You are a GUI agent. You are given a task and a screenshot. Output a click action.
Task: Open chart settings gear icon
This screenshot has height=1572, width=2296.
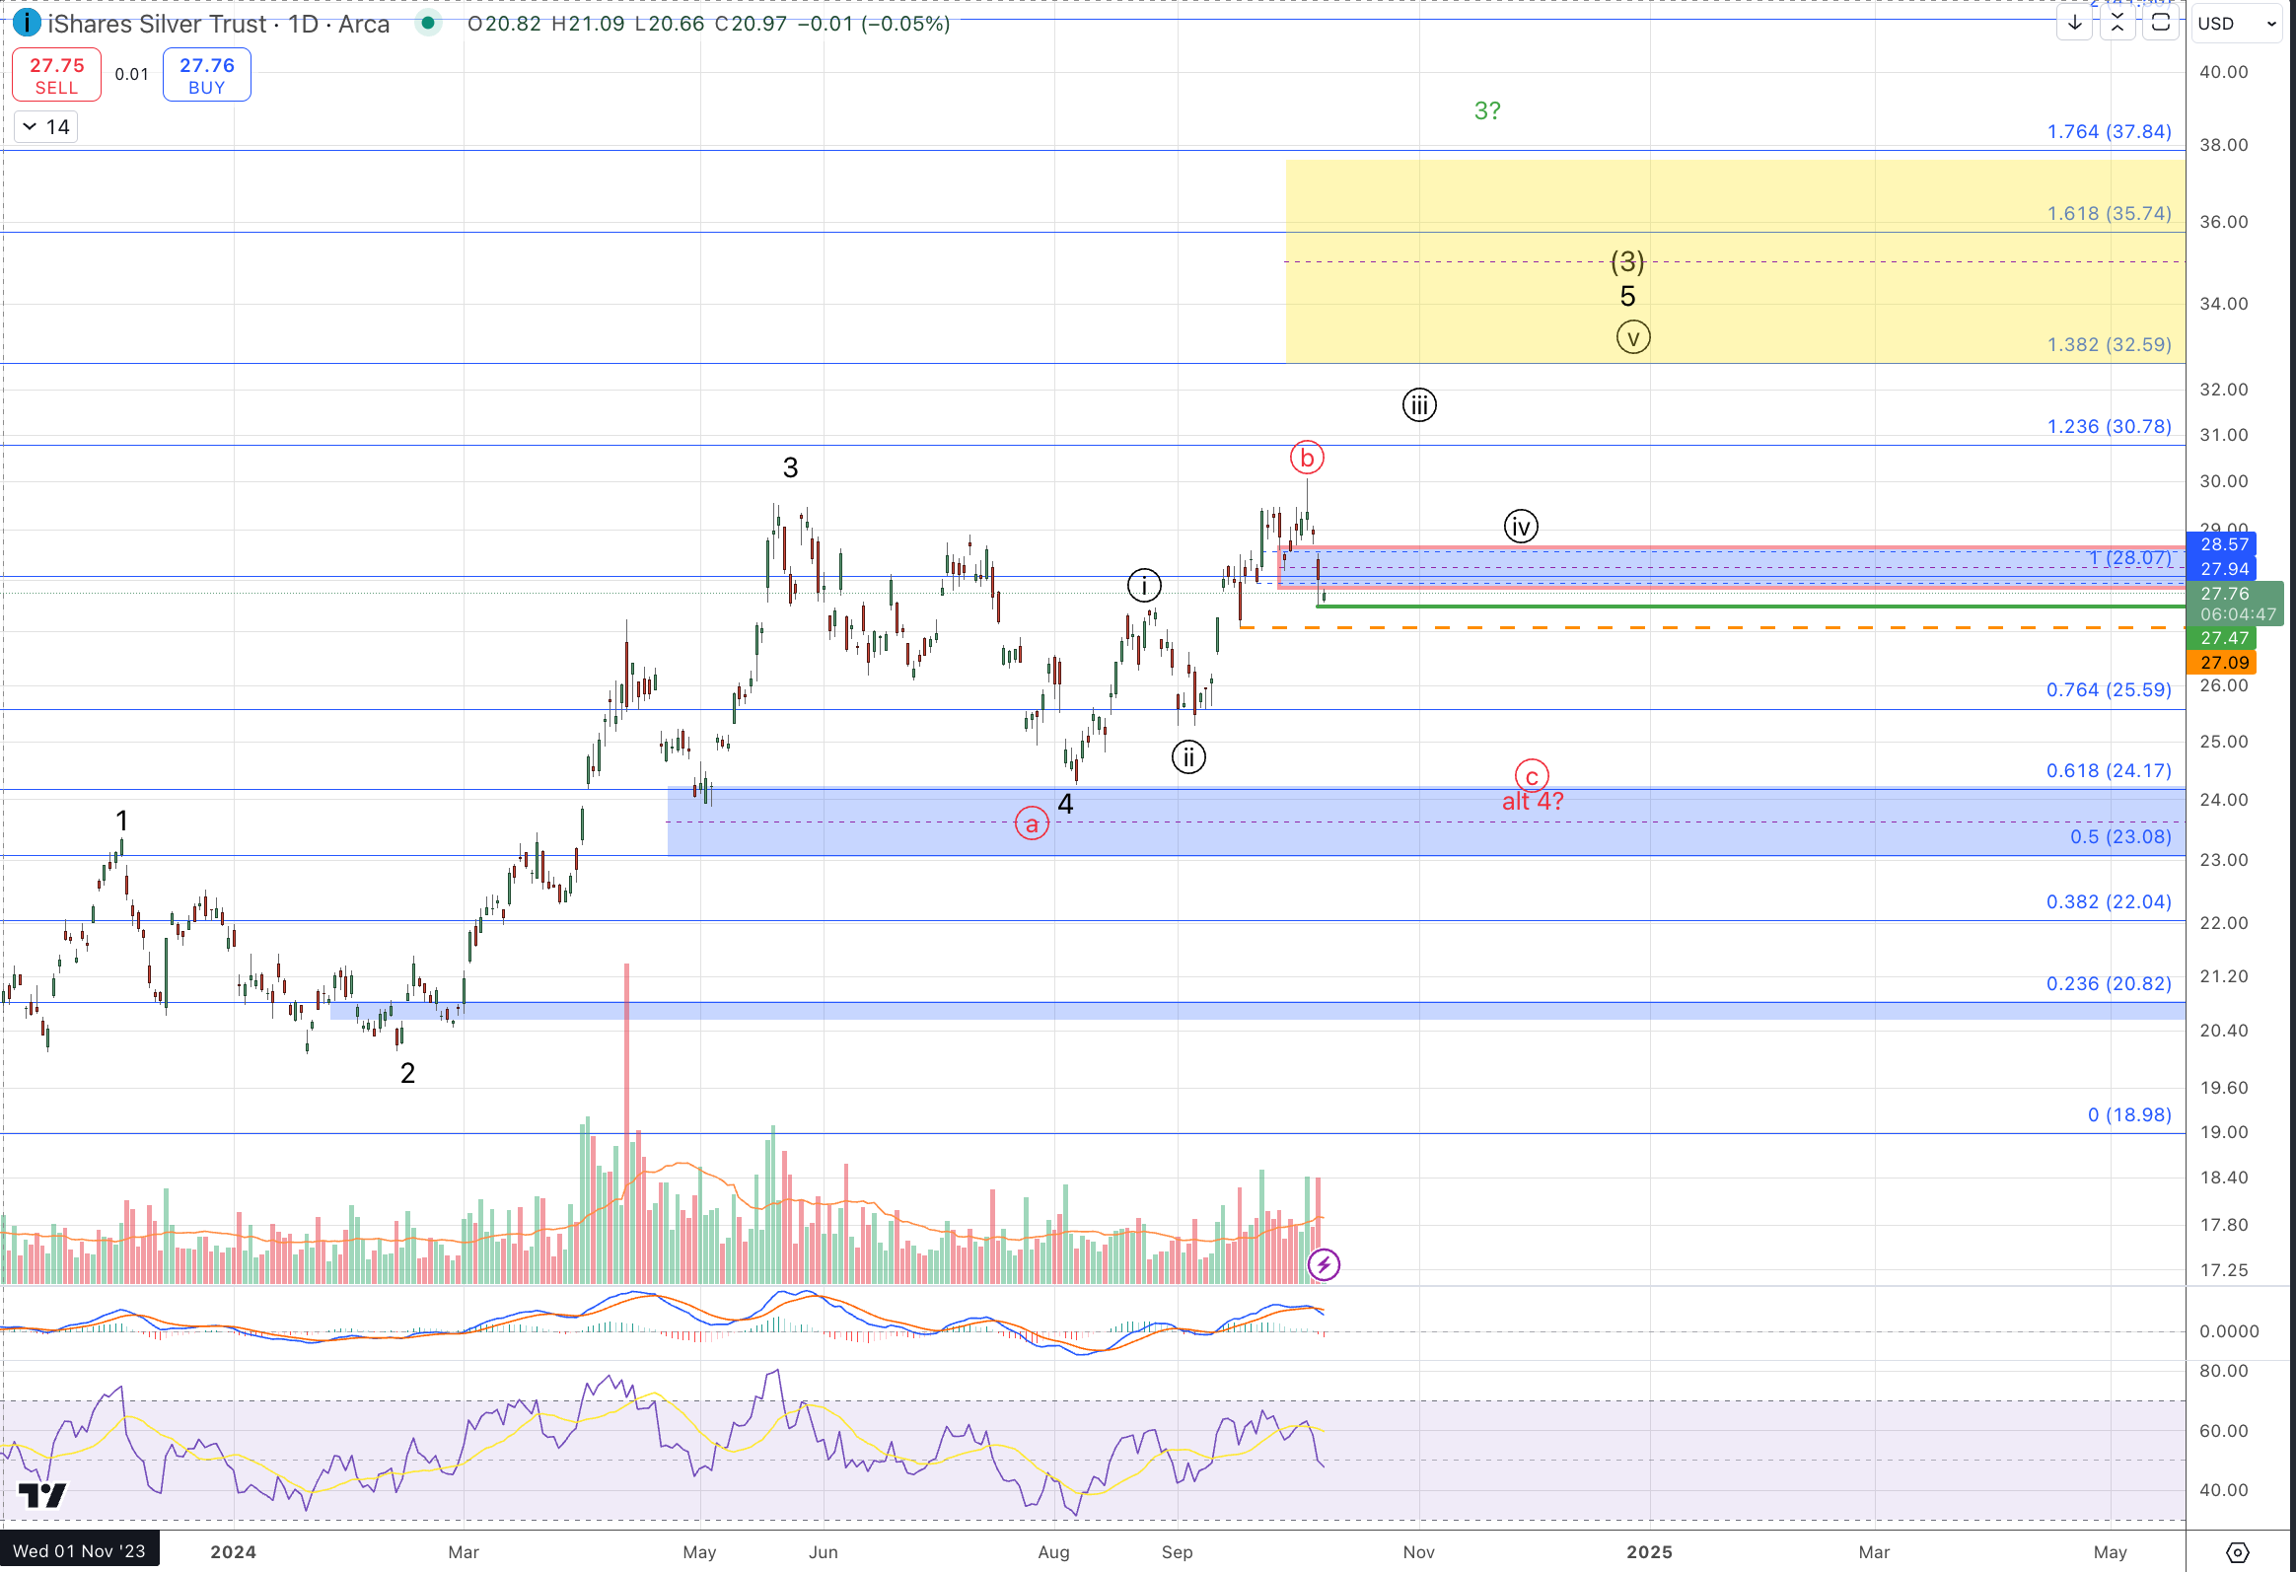(2238, 1552)
